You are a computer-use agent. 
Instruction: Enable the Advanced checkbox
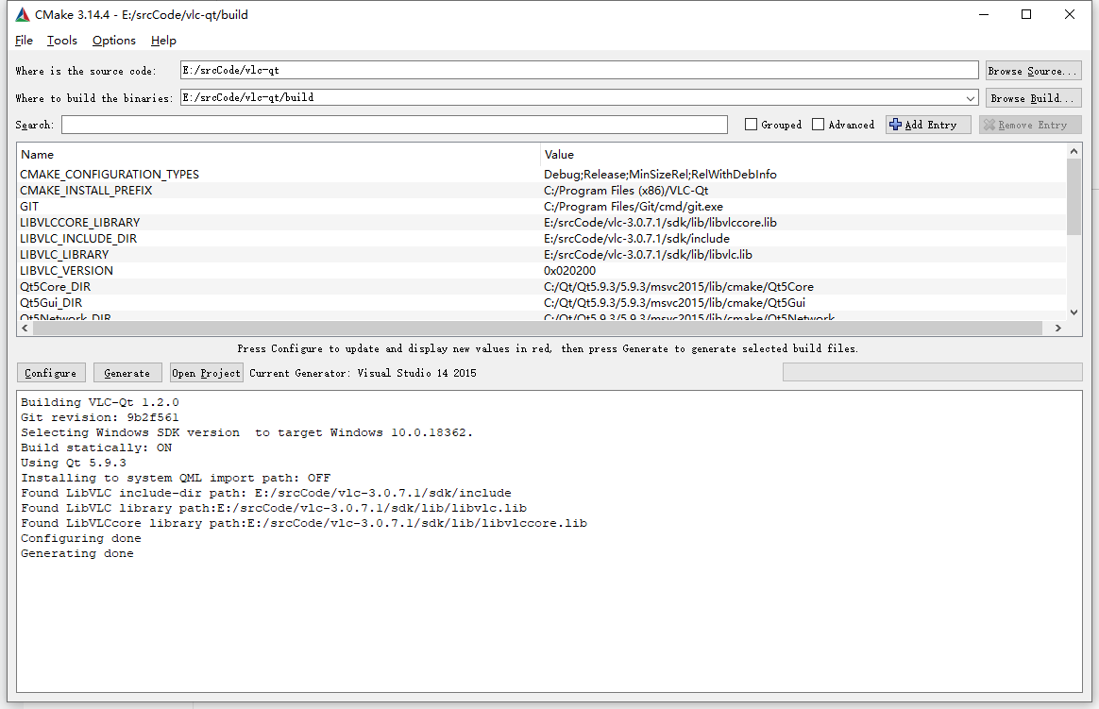tap(818, 125)
